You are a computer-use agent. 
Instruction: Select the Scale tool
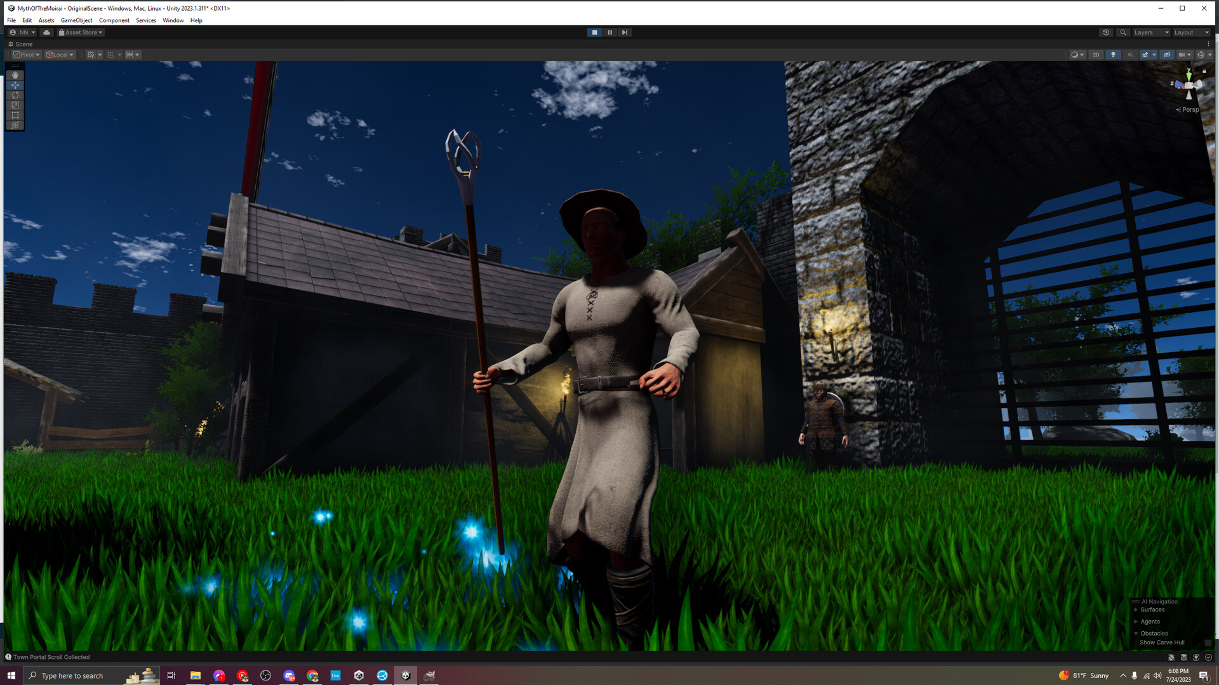point(15,105)
